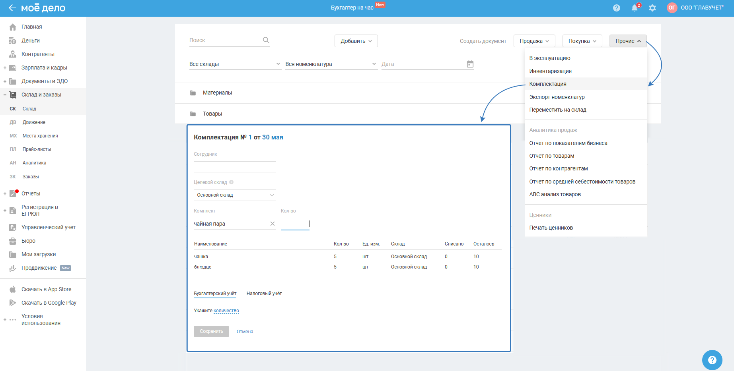Image resolution: width=734 pixels, height=371 pixels.
Task: Open the calendar date picker icon
Action: pos(470,64)
